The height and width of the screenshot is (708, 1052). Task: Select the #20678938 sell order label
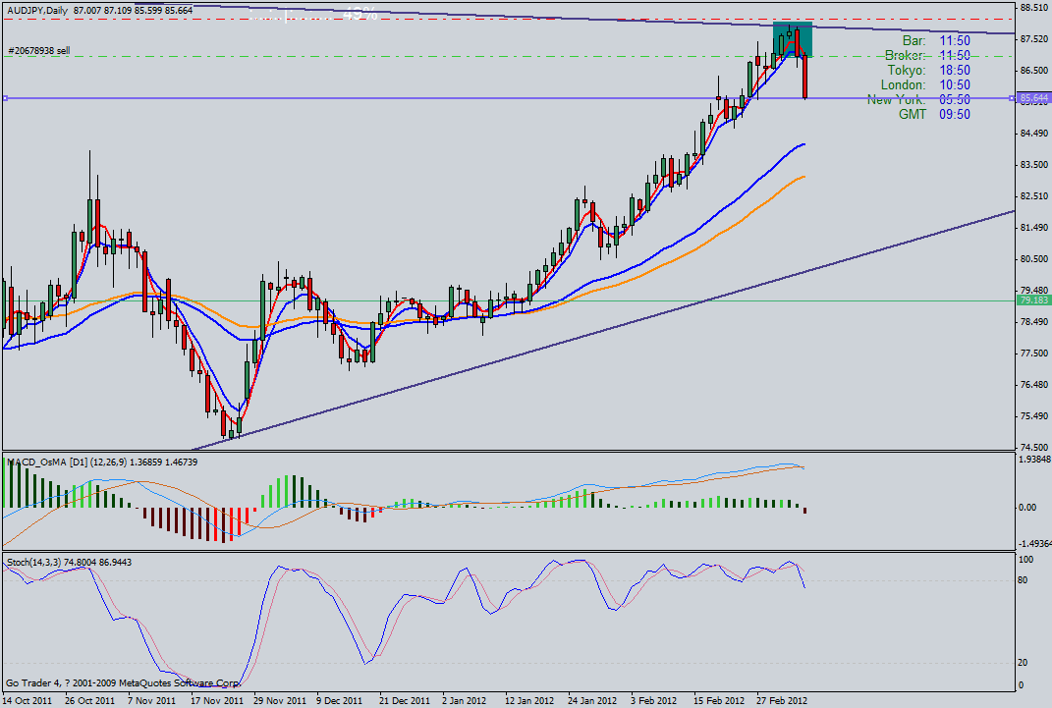37,50
